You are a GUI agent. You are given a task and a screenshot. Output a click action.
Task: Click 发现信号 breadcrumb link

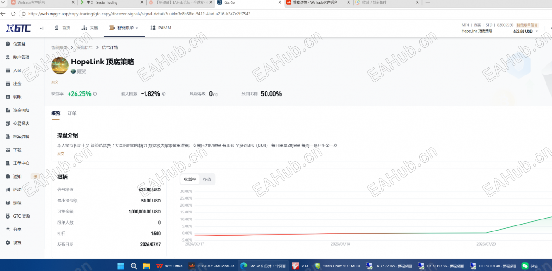click(x=85, y=47)
